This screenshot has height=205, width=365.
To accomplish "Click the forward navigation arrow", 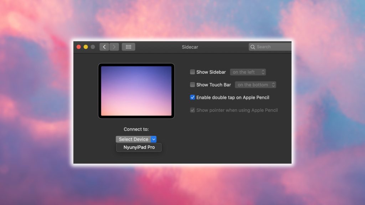I will (x=114, y=47).
